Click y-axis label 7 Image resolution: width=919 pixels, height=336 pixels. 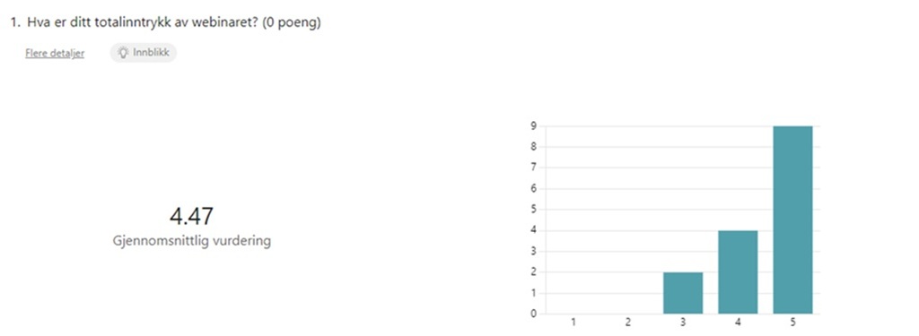click(533, 168)
